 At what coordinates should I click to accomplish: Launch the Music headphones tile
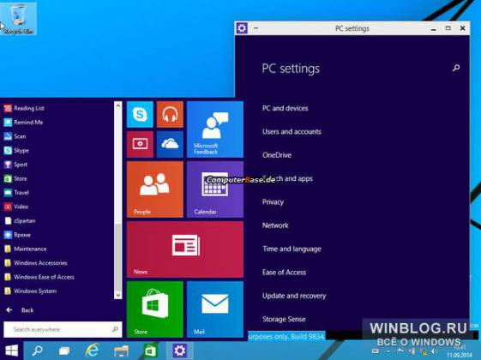[x=170, y=114]
